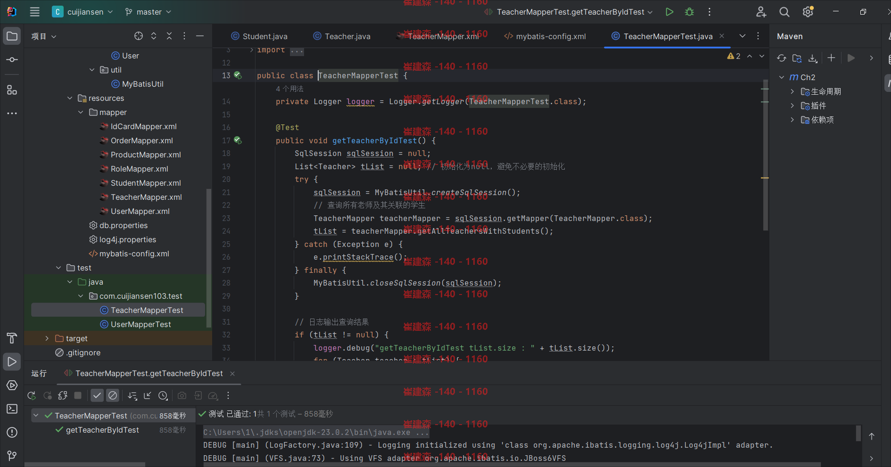Image resolution: width=891 pixels, height=467 pixels.
Task: Open the Project tool window icon
Action: click(12, 36)
